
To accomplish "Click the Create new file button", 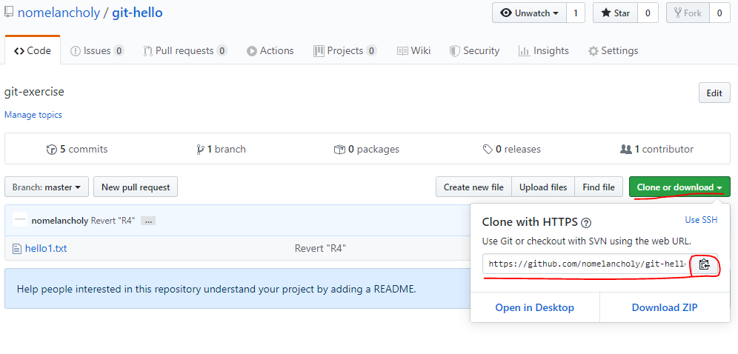I will pos(473,187).
